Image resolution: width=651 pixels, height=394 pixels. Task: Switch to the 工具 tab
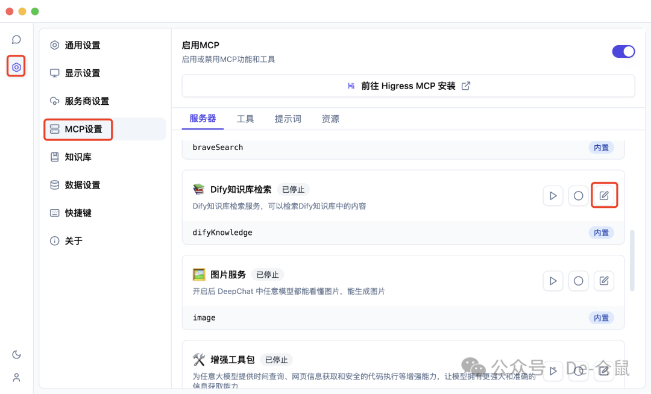coord(245,119)
